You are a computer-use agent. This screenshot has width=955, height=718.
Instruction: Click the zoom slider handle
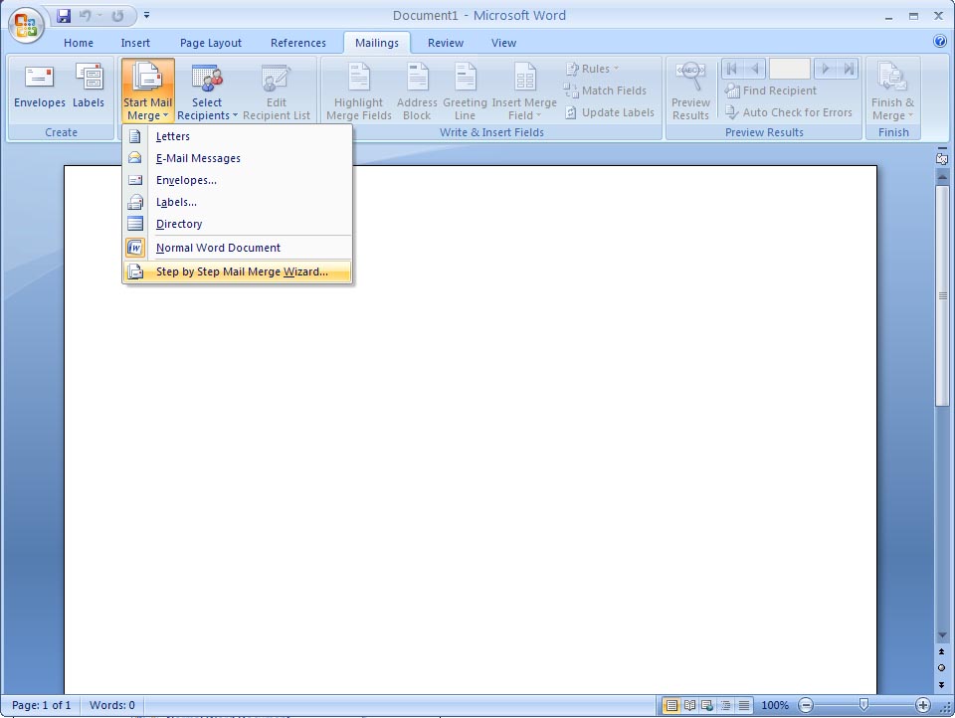coord(863,705)
